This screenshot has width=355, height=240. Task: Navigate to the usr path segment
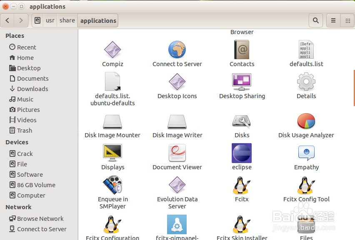coord(50,20)
